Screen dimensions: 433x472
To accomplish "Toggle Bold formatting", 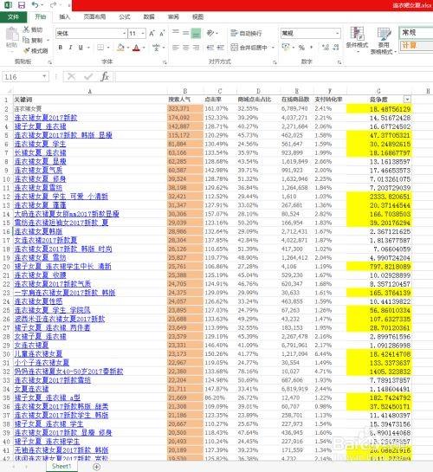I will point(61,48).
